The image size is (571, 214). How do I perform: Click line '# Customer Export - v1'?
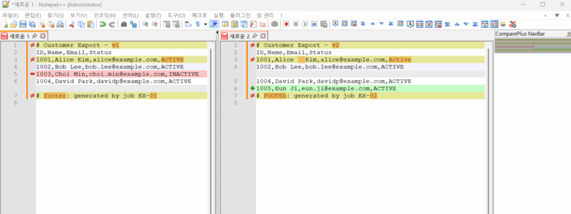[122, 45]
